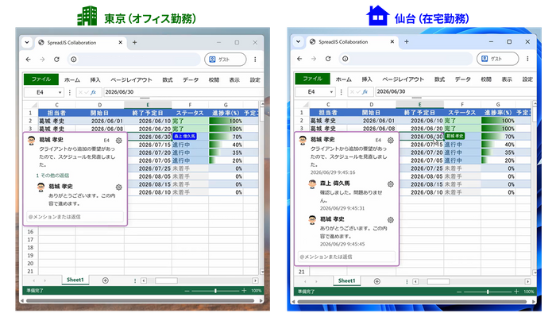Open new tab in the Tokyo browser

point(135,43)
